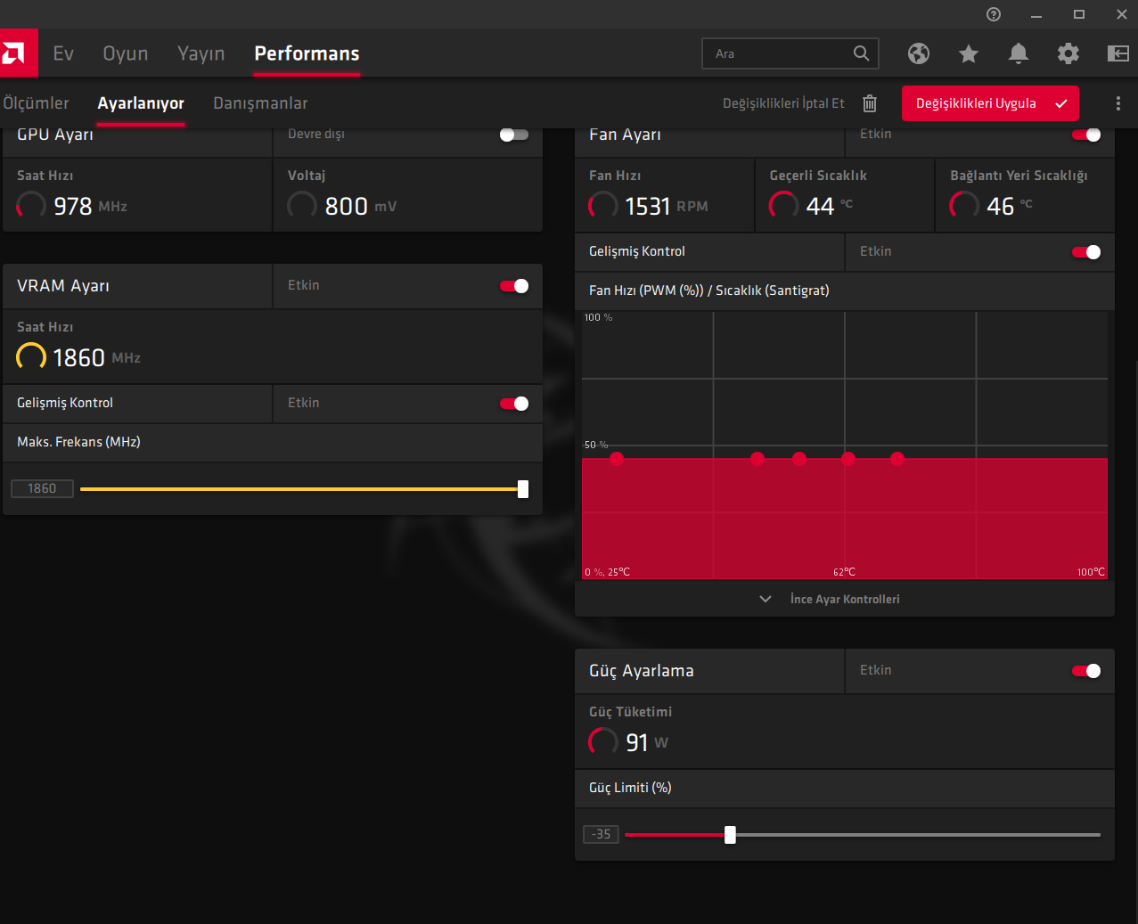Screen dimensions: 1138x924
Task: Open the web browser globe icon
Action: (x=919, y=53)
